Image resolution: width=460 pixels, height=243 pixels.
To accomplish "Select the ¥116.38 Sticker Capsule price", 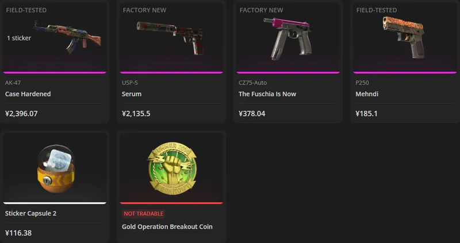I will [x=18, y=233].
